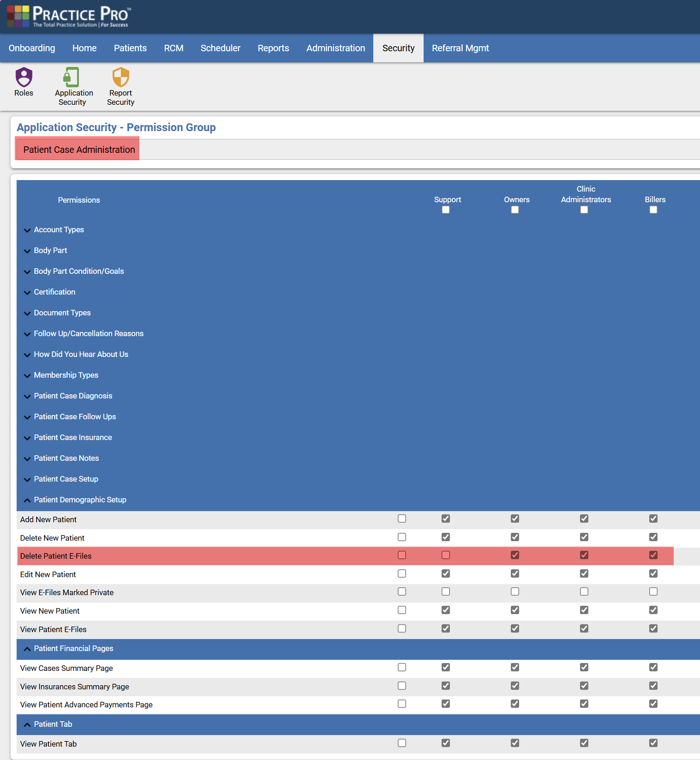Open the Report Security shield icon
Viewport: 700px width, 760px height.
point(120,77)
